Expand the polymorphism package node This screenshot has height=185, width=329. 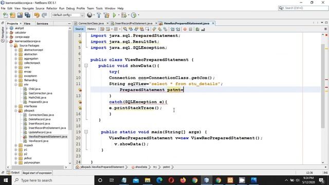coord(16,162)
